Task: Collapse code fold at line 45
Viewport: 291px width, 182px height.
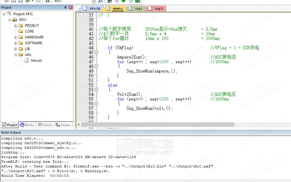Action: tap(97, 52)
